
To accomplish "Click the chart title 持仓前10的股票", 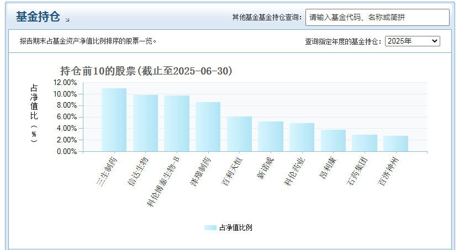I will coord(146,71).
